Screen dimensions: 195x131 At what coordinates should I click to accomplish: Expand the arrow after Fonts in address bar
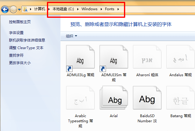(118, 9)
